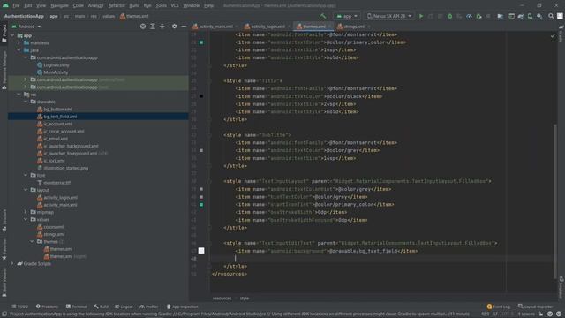Open the Event Log
The width and height of the screenshot is (565, 318).
coord(498,307)
